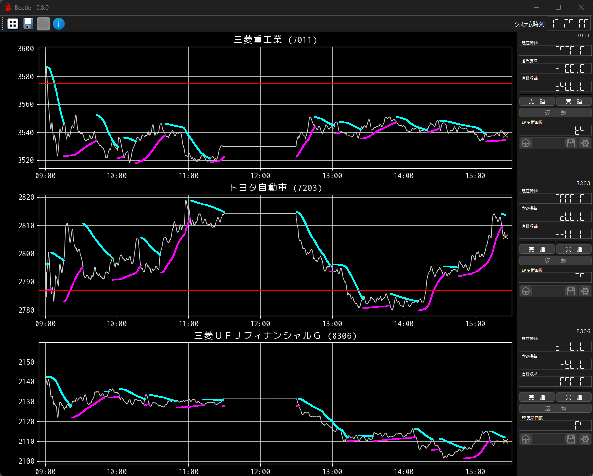Click the 8306 code label in side panel

[x=583, y=331]
